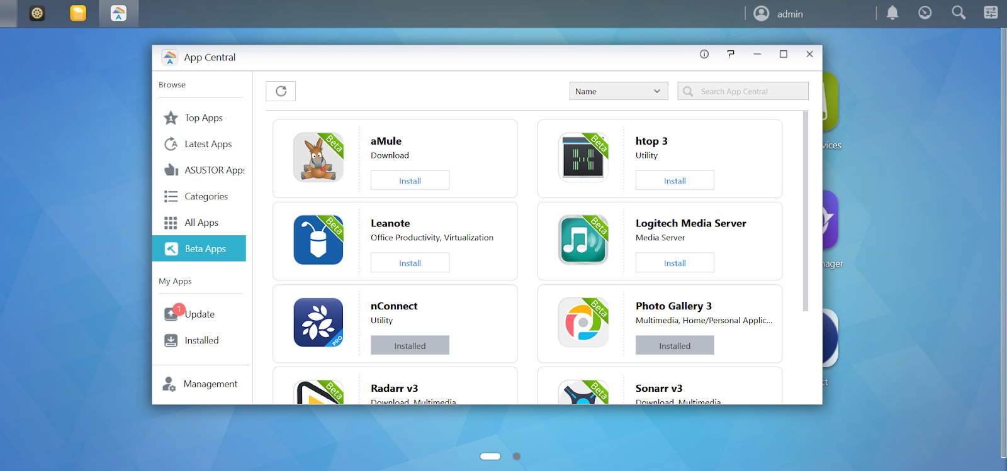Select Beta Apps in sidebar
Image resolution: width=1007 pixels, height=471 pixels.
click(199, 248)
